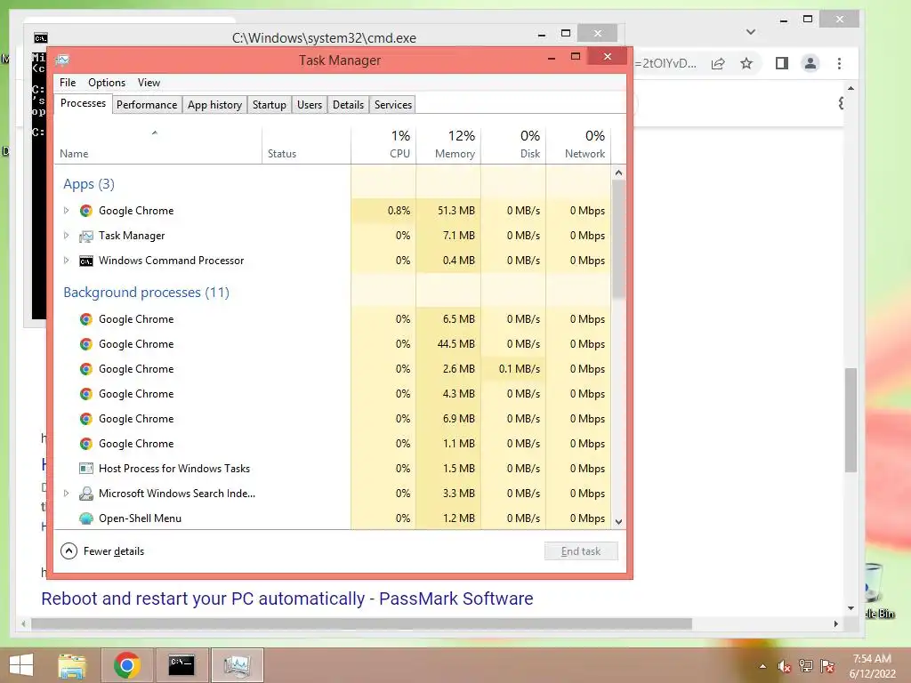911x683 pixels.
Task: Click the network tray icon
Action: [x=806, y=666]
